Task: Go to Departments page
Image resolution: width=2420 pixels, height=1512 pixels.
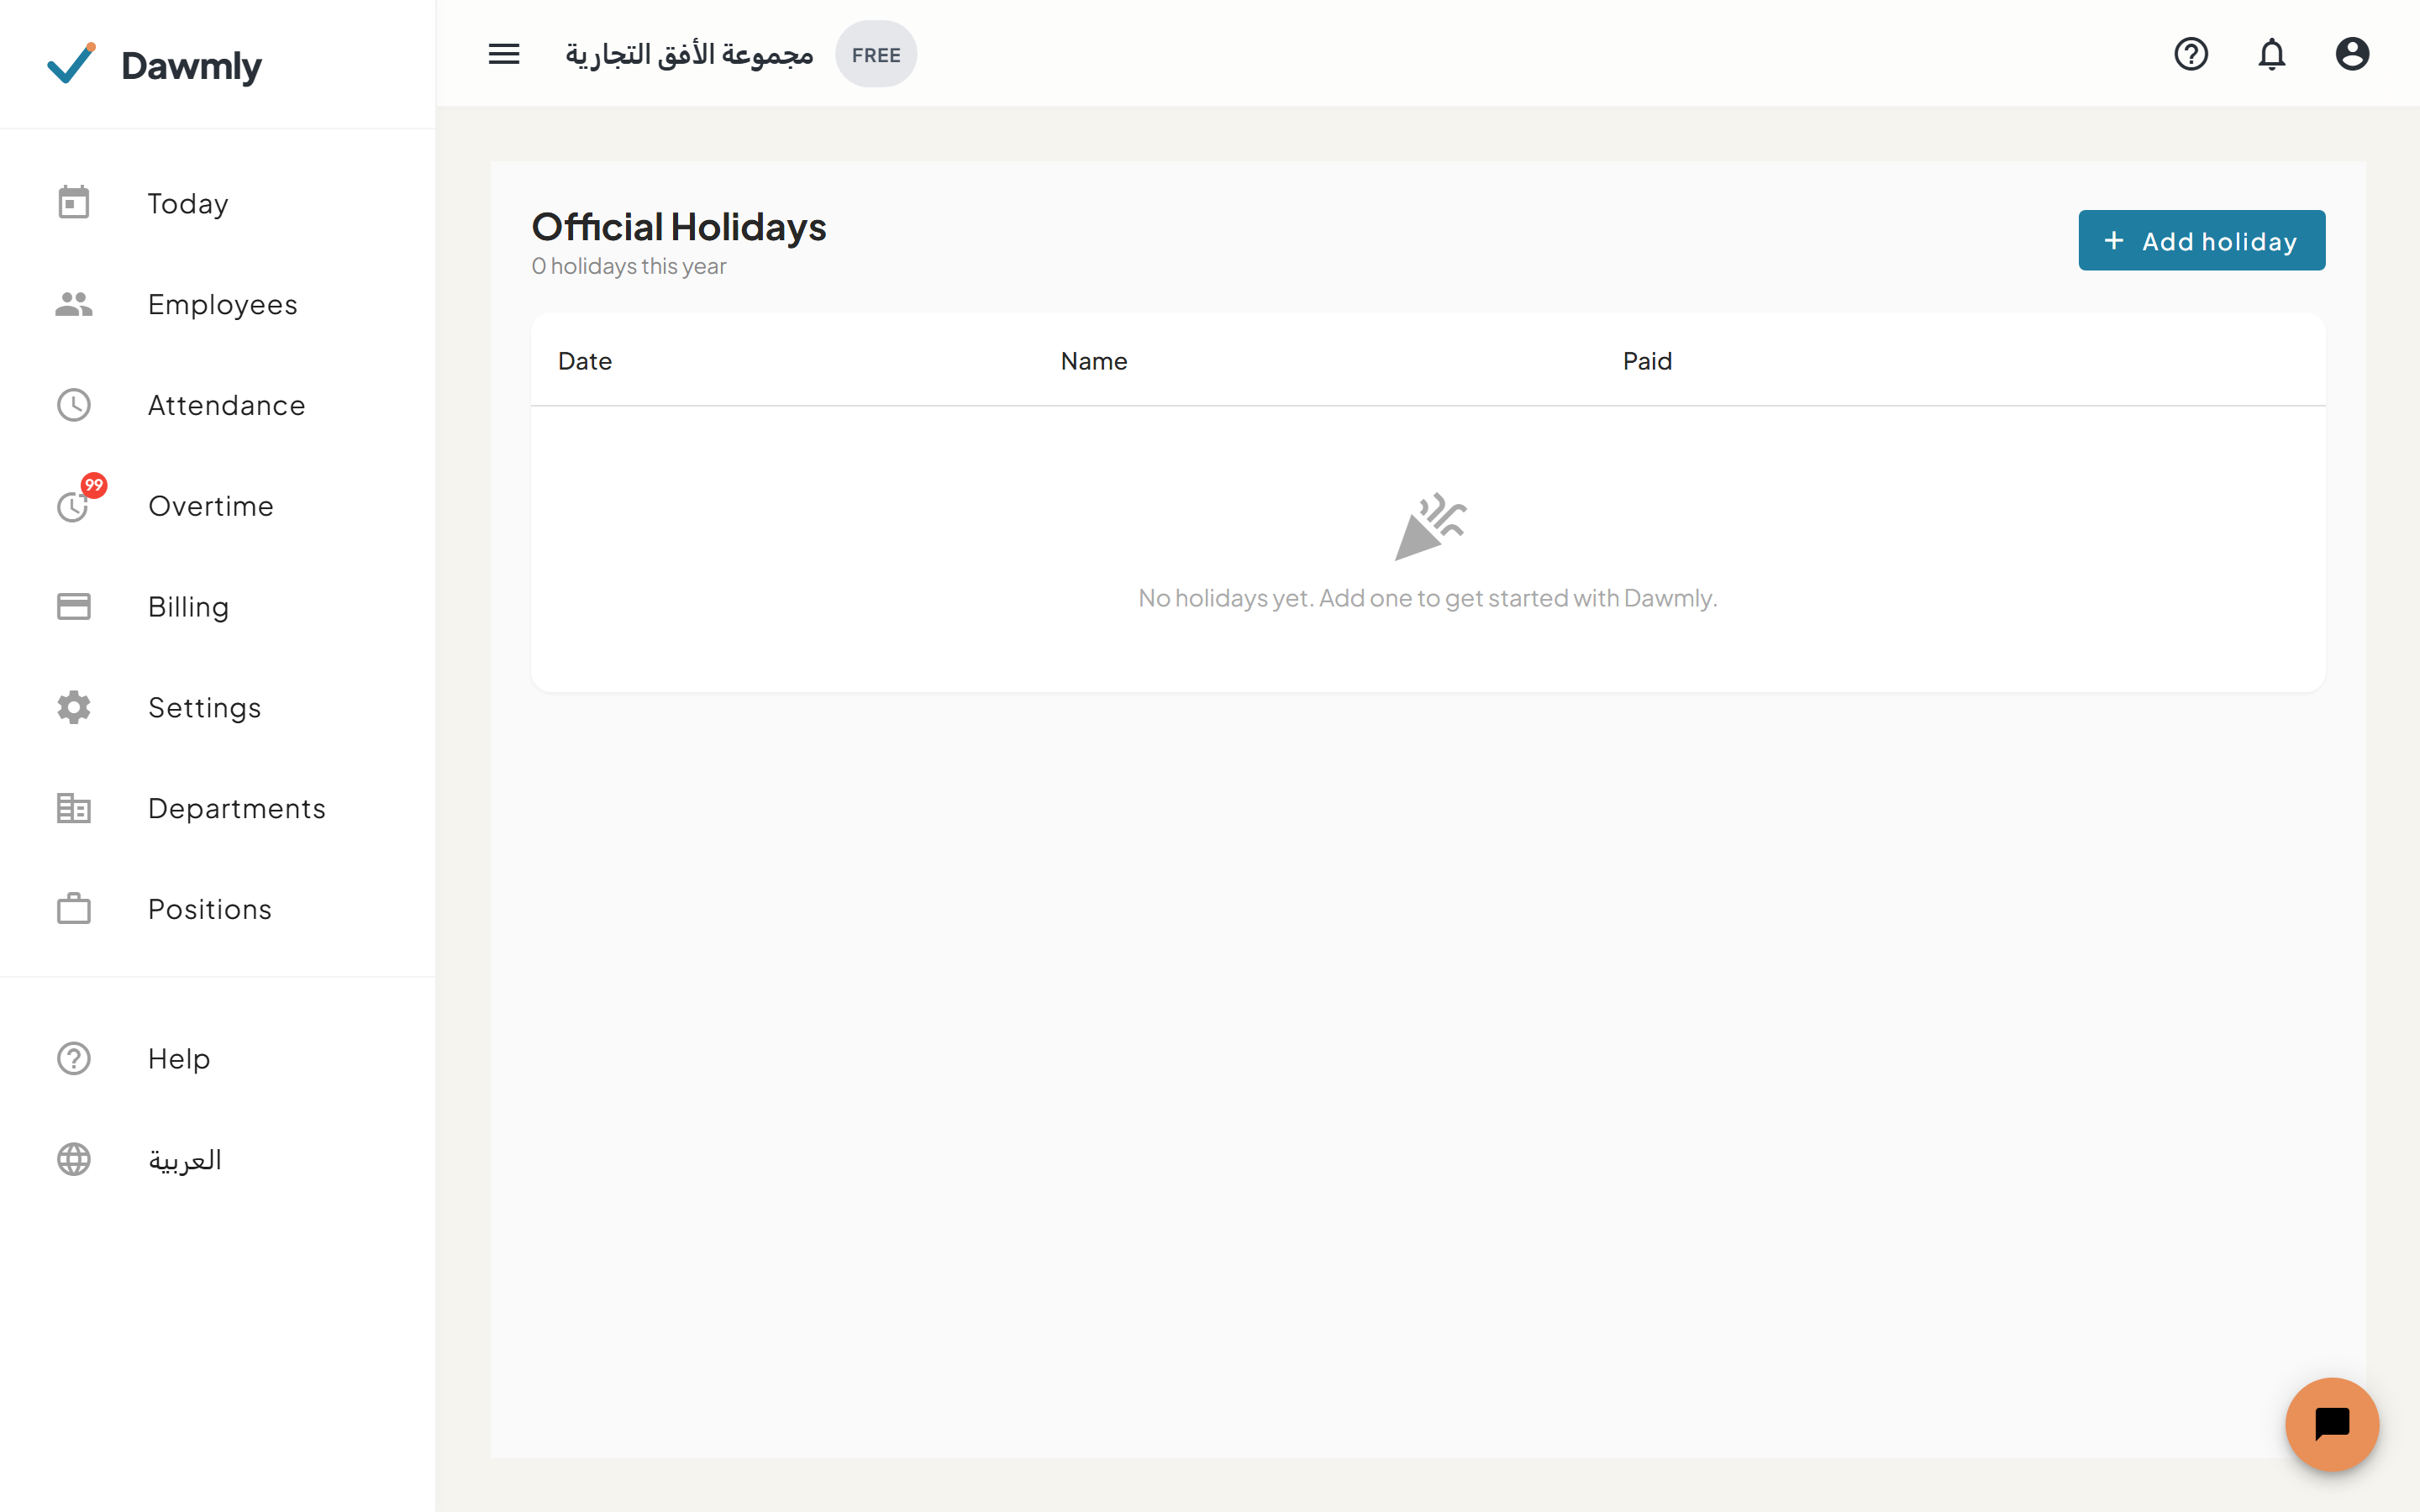Action: click(217, 808)
